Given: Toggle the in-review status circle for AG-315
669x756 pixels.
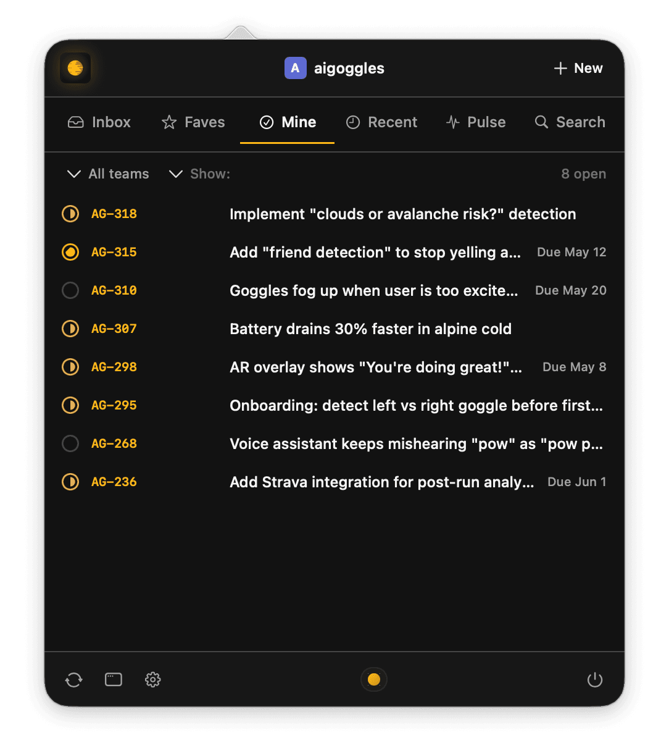Looking at the screenshot, I should click(x=70, y=252).
